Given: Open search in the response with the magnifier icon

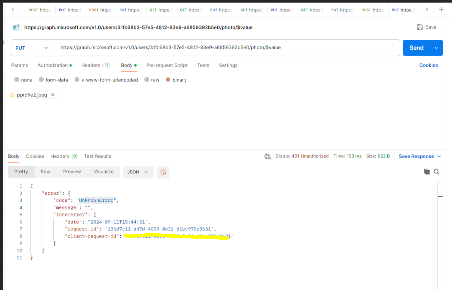Looking at the screenshot, I should [437, 172].
